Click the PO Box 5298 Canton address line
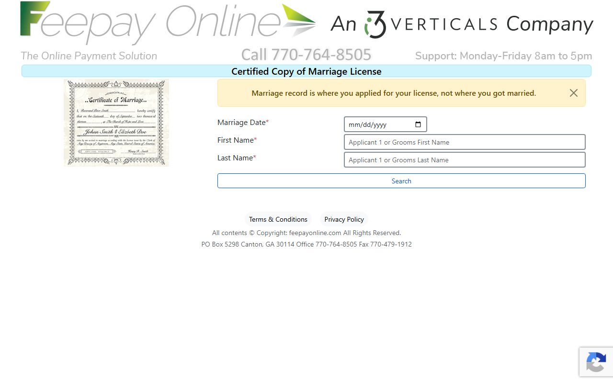This screenshot has height=383, width=613. 306,245
